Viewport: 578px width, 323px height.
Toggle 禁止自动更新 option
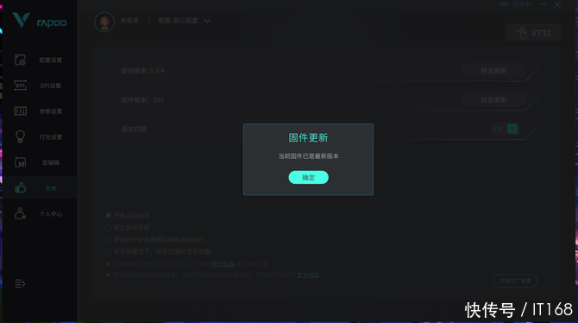(x=108, y=227)
